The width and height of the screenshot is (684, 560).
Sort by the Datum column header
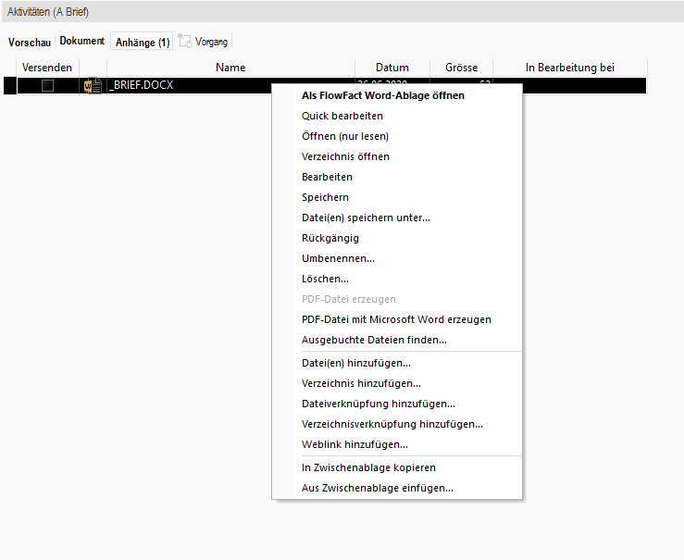[x=392, y=68]
